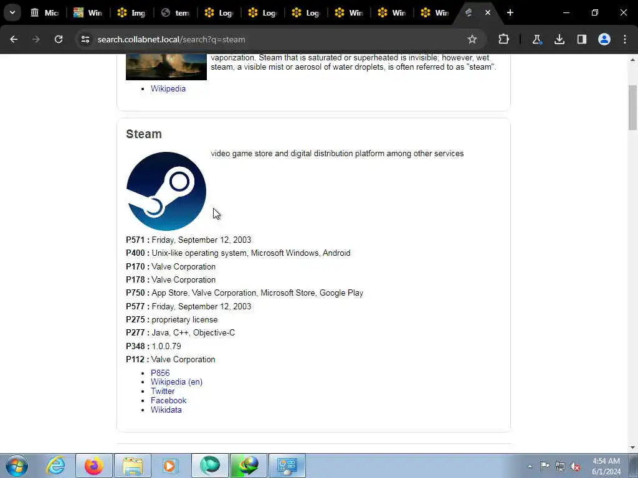Click the Steam logo image
This screenshot has height=478, width=638.
coord(166,191)
